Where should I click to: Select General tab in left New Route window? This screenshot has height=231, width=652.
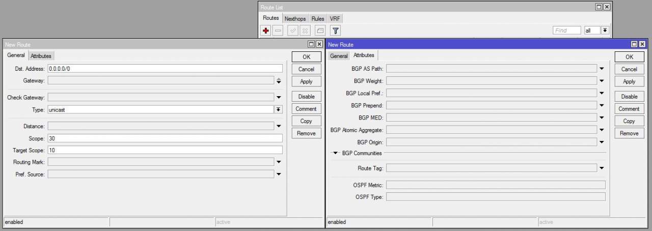click(x=16, y=55)
